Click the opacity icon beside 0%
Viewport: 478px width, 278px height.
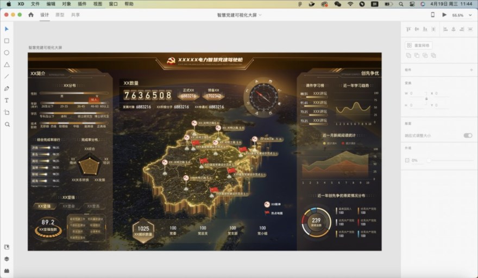click(407, 160)
